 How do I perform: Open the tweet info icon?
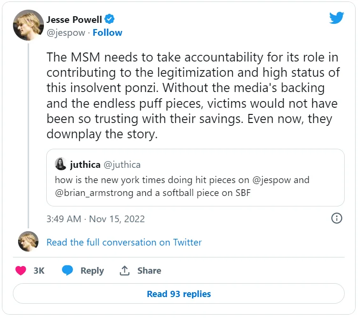point(337,218)
